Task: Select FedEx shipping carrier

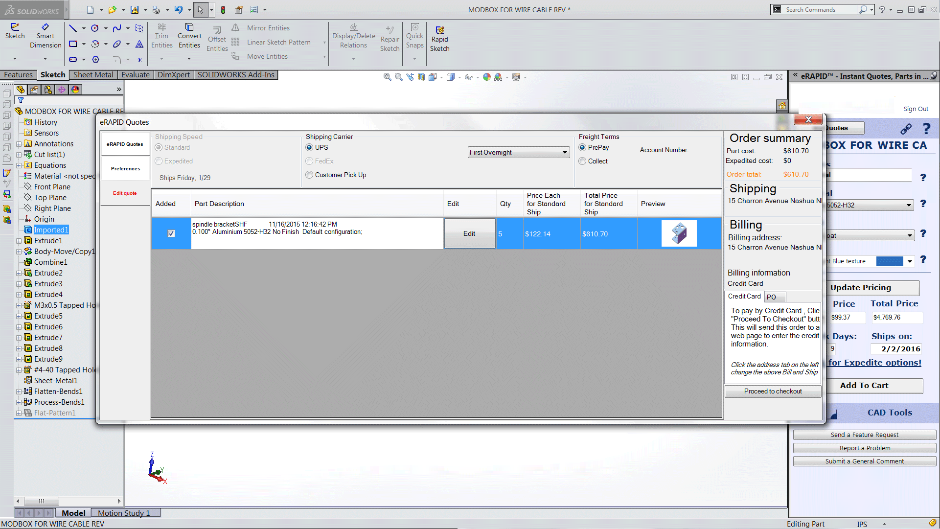Action: 309,161
